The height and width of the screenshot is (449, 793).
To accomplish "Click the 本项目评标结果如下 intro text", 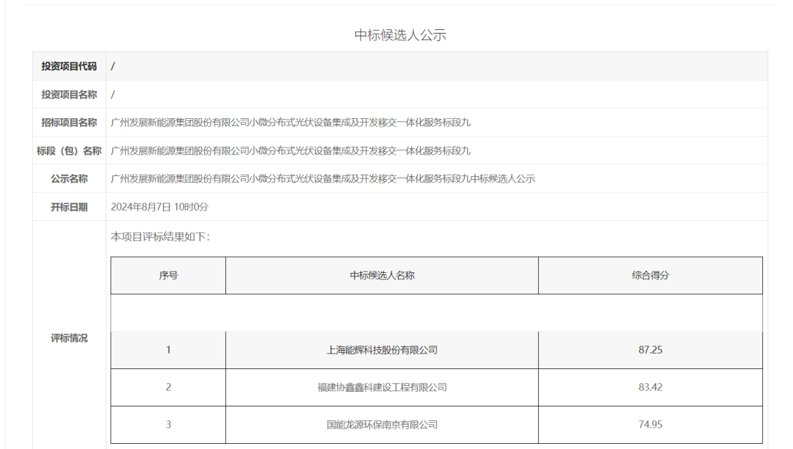I will tap(160, 237).
